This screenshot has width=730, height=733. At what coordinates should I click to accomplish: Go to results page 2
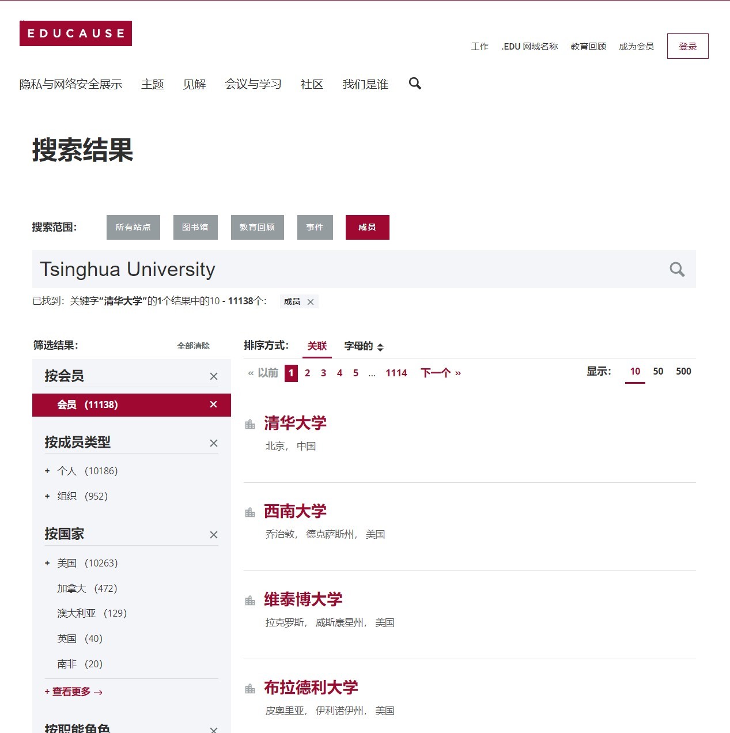[x=308, y=373]
